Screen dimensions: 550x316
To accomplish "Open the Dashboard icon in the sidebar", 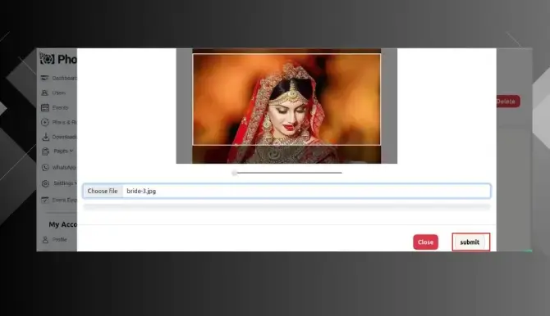I will coord(45,78).
